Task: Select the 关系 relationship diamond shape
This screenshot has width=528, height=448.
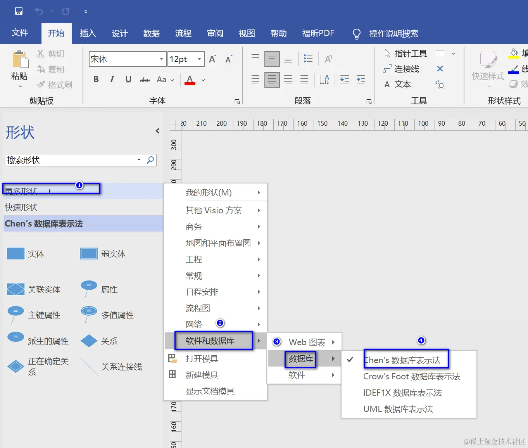Action: (x=99, y=341)
